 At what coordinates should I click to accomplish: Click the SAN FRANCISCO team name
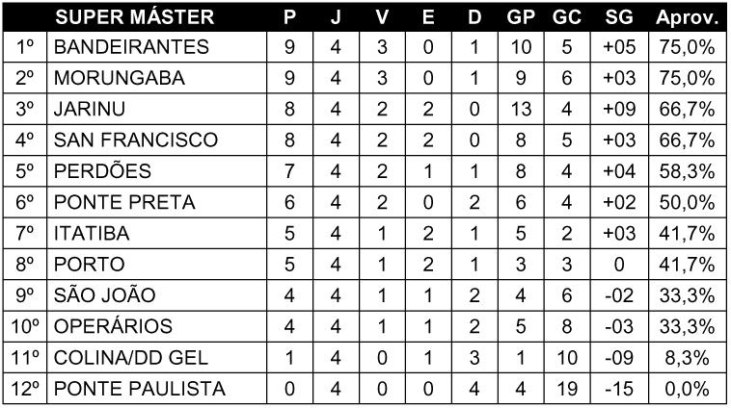click(136, 140)
